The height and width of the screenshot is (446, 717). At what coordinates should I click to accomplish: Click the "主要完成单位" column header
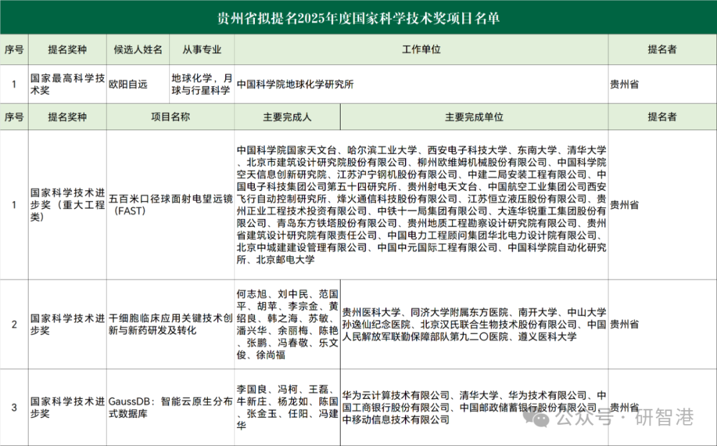[474, 117]
